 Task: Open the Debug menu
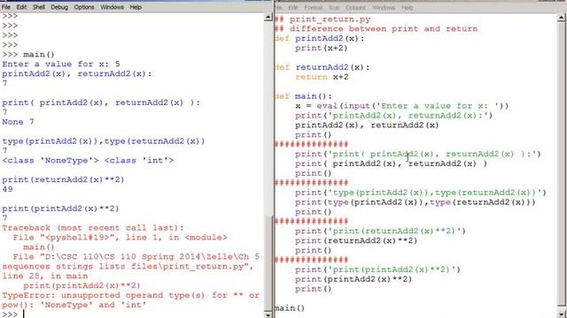click(59, 7)
